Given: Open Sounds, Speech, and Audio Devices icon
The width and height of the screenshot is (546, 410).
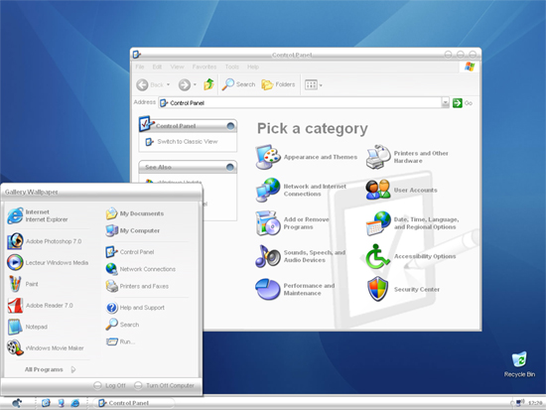Looking at the screenshot, I should [268, 256].
